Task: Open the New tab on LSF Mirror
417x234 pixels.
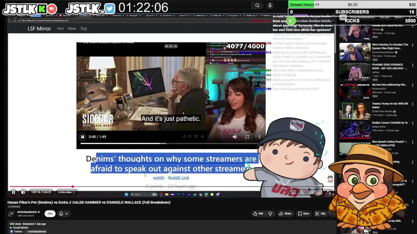Action: (x=72, y=29)
